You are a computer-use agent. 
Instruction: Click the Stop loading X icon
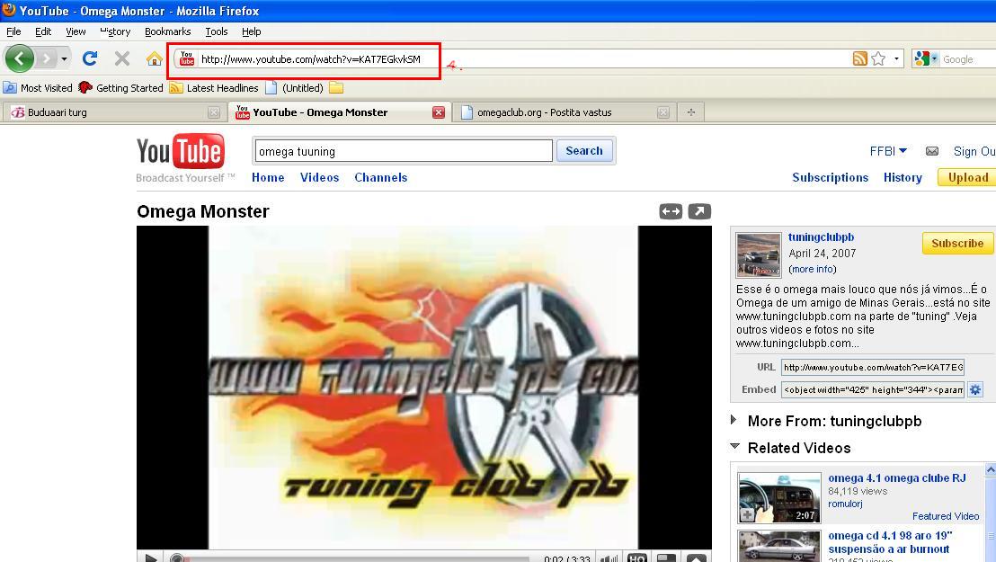pos(122,59)
